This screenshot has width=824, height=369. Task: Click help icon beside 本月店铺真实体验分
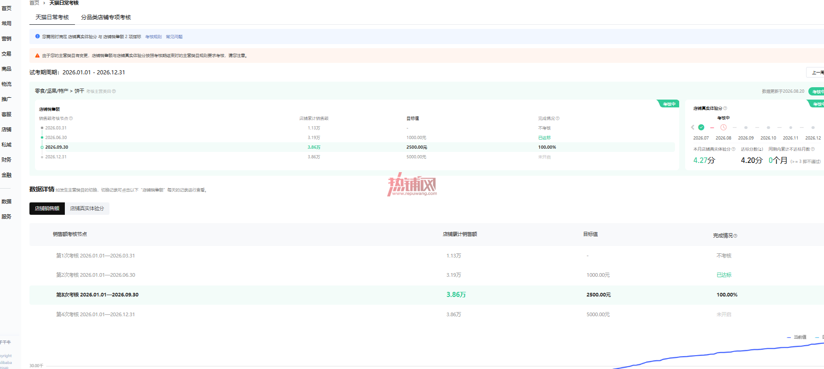[x=733, y=149]
